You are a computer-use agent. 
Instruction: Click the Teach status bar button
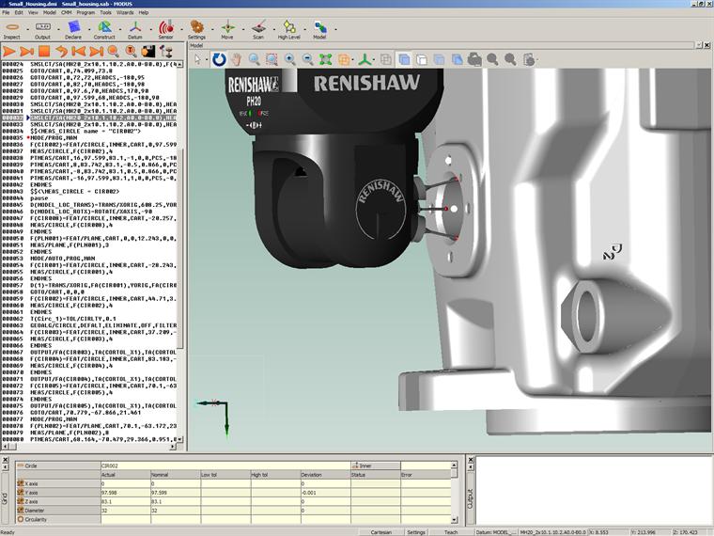point(451,532)
